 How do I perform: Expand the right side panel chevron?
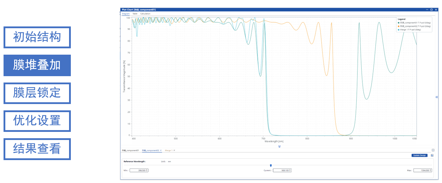pyautogui.click(x=436, y=97)
